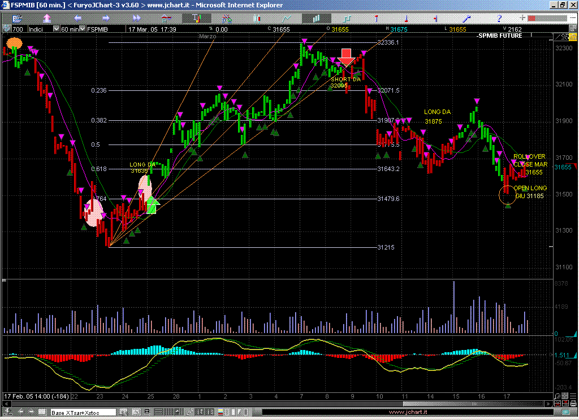579x420 pixels.
Task: Click the fast-forward double arrow icon
Action: point(136,19)
